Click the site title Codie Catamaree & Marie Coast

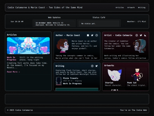(45, 7)
